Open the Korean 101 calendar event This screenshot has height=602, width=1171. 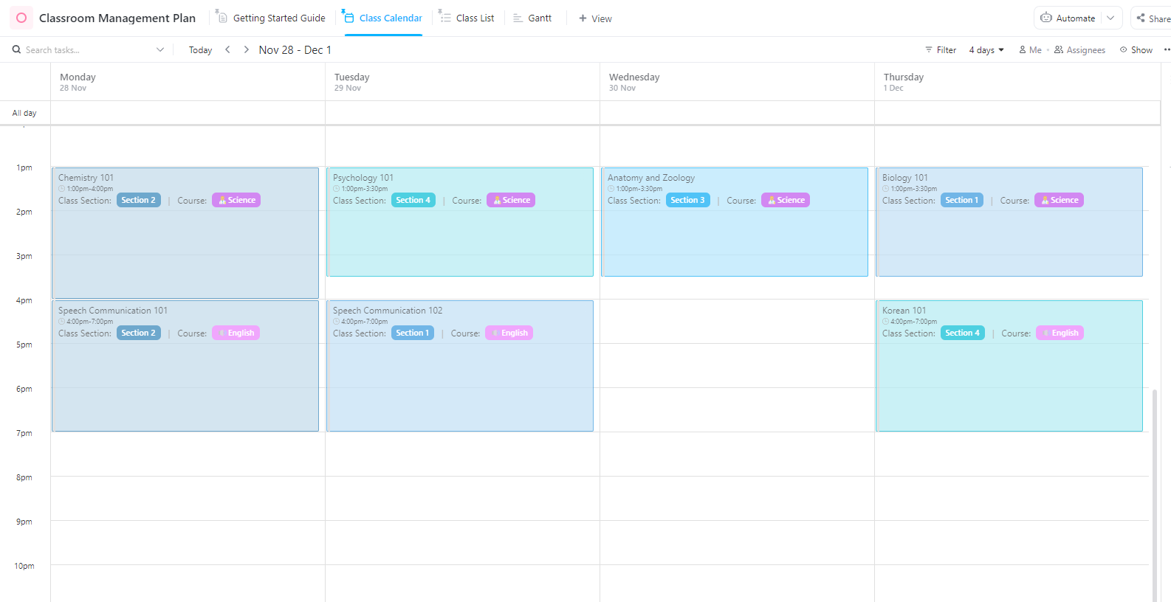(x=1009, y=366)
